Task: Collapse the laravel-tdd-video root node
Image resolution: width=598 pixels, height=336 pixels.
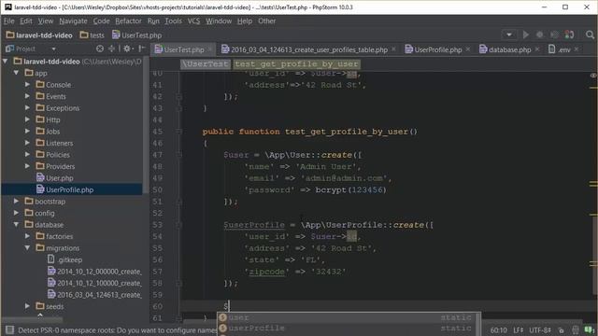Action: coord(6,61)
